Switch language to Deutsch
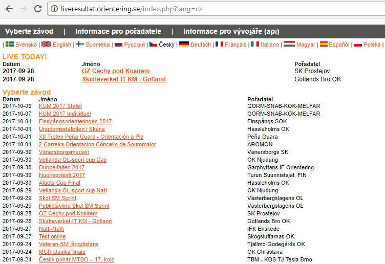 (201, 45)
